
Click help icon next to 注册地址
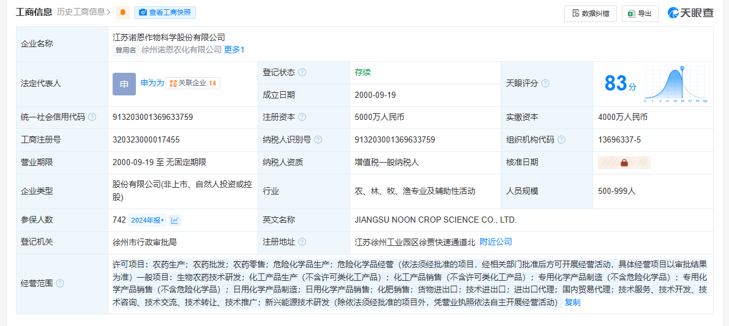pos(302,242)
